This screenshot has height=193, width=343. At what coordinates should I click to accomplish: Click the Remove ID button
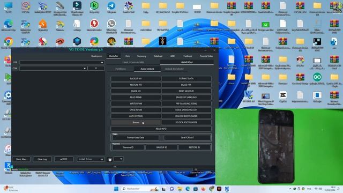point(128,147)
